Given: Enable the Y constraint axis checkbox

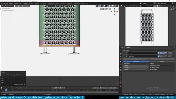Looking at the screenshot, I should tap(2, 81).
